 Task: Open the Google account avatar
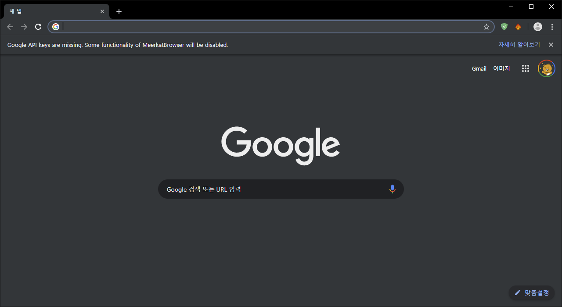(x=547, y=68)
